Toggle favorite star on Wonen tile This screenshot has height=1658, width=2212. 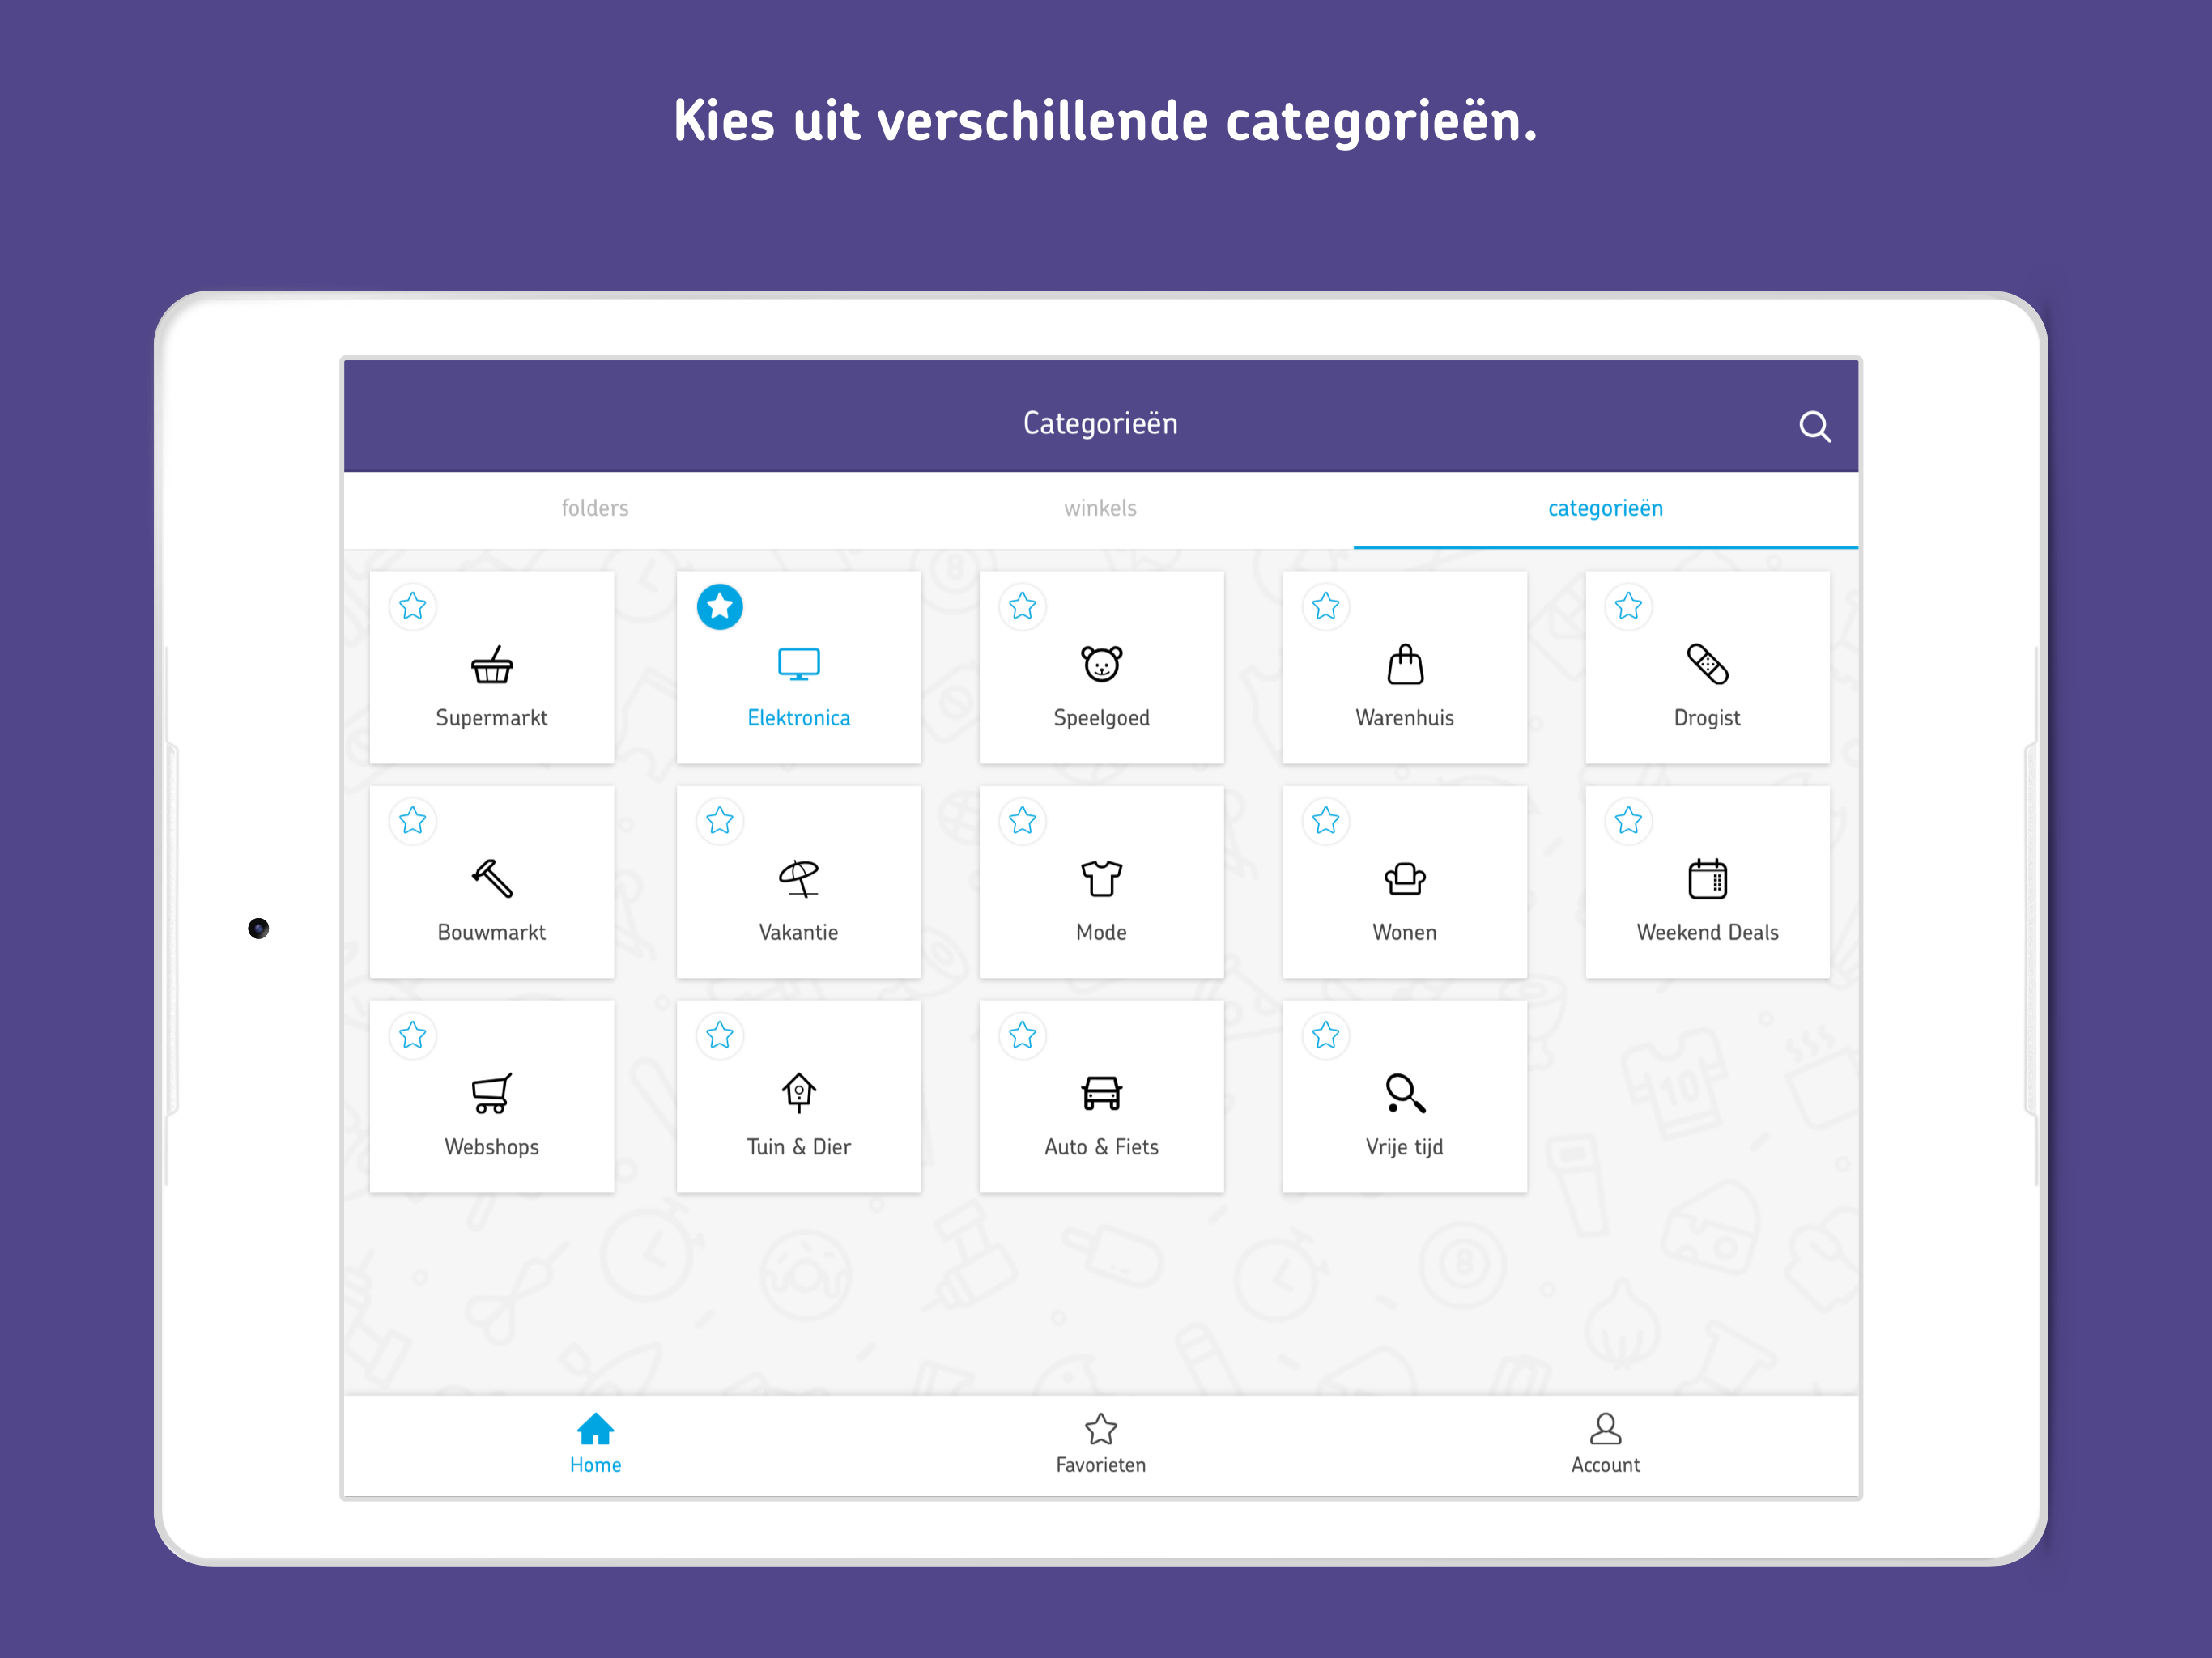(x=1326, y=821)
